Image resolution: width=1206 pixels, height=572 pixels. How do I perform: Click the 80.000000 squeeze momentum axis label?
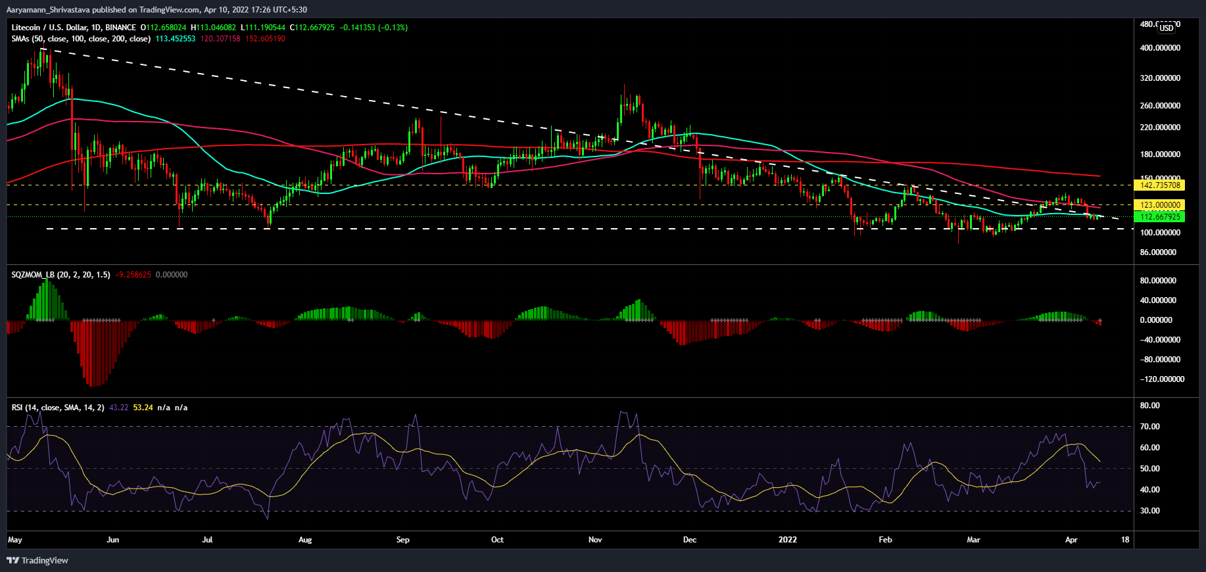[1158, 281]
